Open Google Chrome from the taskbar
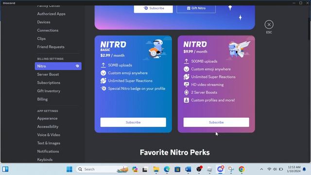 pos(242,169)
